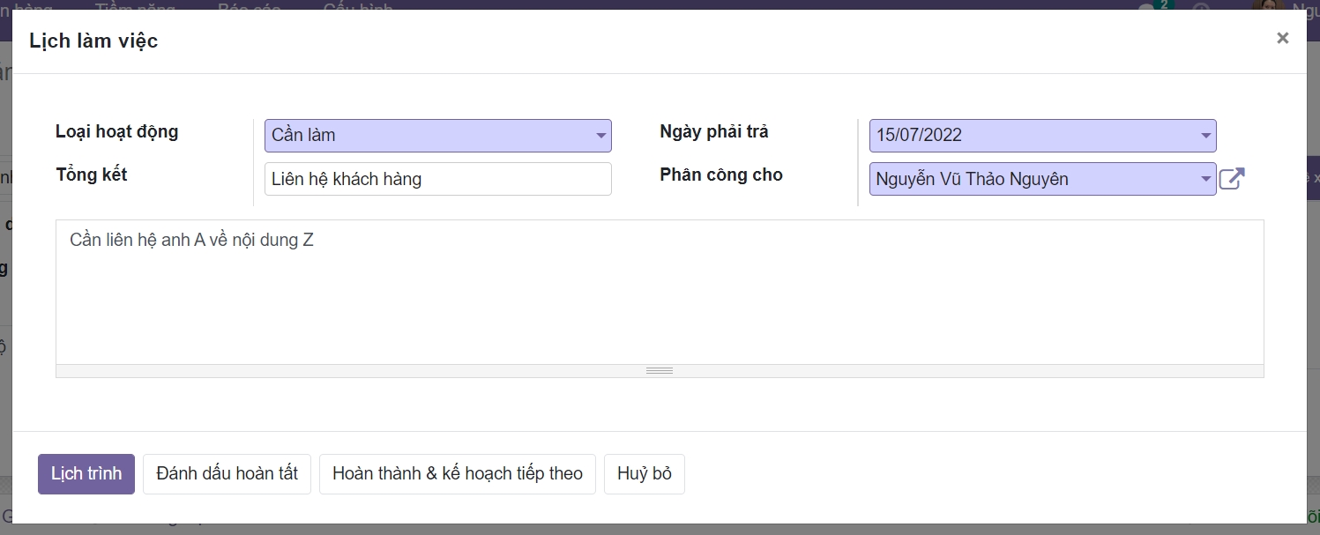Open the Báo cáo menu
The height and width of the screenshot is (535, 1320).
click(x=249, y=5)
